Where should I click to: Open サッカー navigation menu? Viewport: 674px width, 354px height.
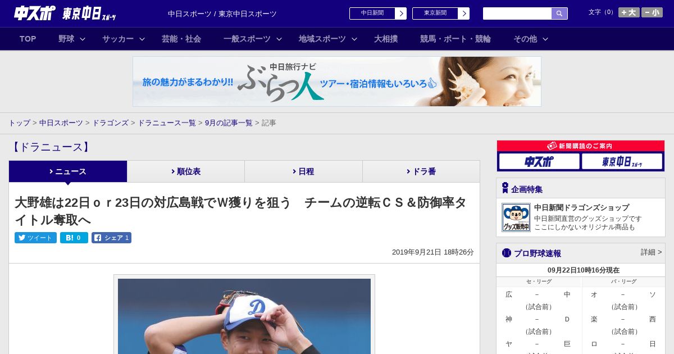click(118, 39)
